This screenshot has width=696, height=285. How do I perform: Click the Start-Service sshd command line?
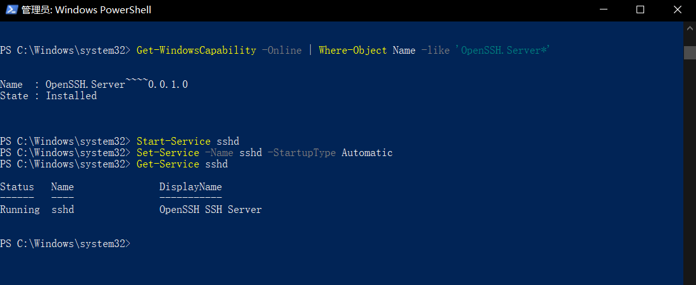[x=188, y=142]
